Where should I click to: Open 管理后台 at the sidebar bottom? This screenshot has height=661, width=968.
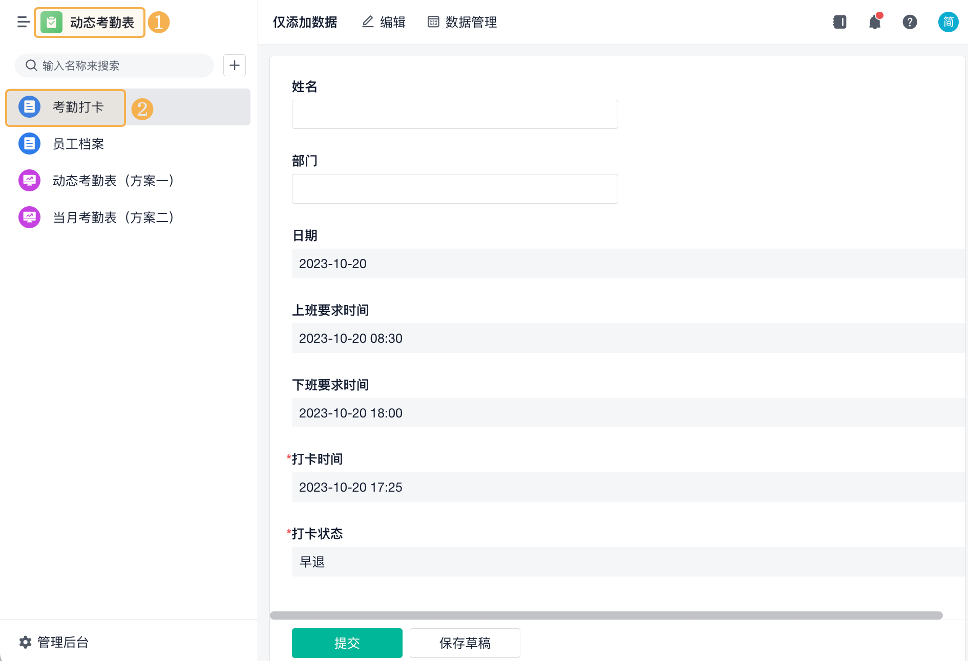coord(63,642)
